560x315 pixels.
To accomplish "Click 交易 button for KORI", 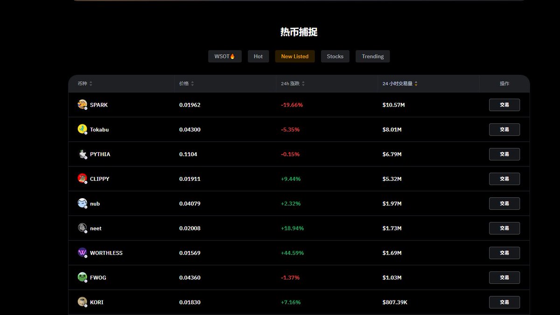I will [504, 302].
